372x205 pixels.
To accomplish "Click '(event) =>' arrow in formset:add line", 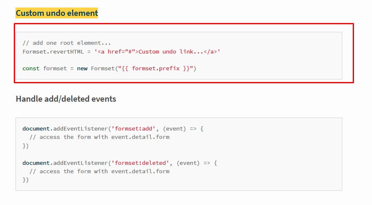I will coord(180,128).
